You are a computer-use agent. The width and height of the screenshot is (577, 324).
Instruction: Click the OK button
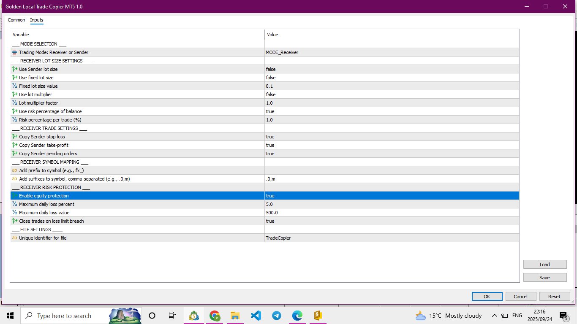(487, 297)
